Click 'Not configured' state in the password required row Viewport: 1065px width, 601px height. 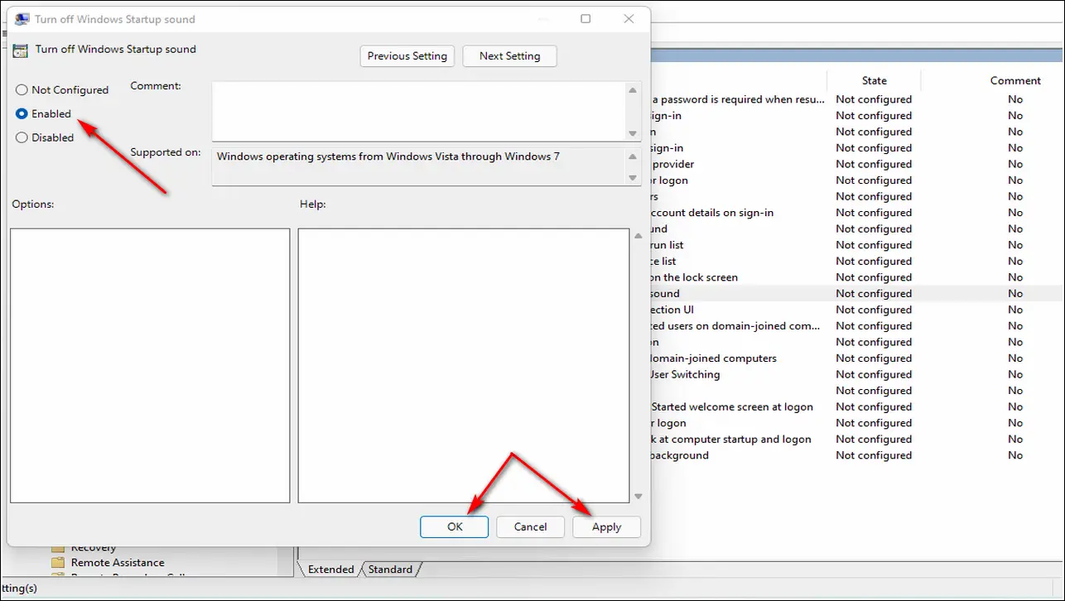(x=874, y=99)
